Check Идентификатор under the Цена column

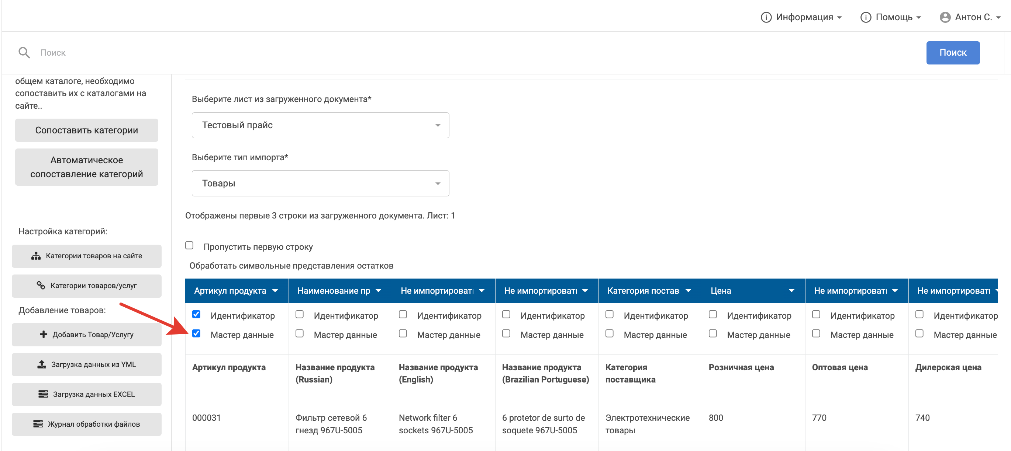(713, 315)
